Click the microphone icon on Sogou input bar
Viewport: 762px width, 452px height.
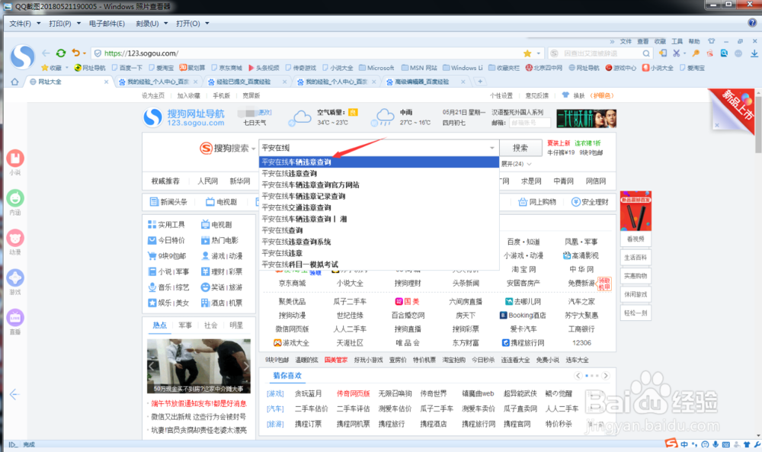point(716,444)
